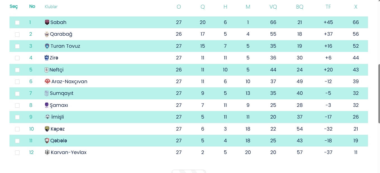380x173 pixels.
Task: Click the Turan Tovuz club badge
Action: click(x=47, y=46)
